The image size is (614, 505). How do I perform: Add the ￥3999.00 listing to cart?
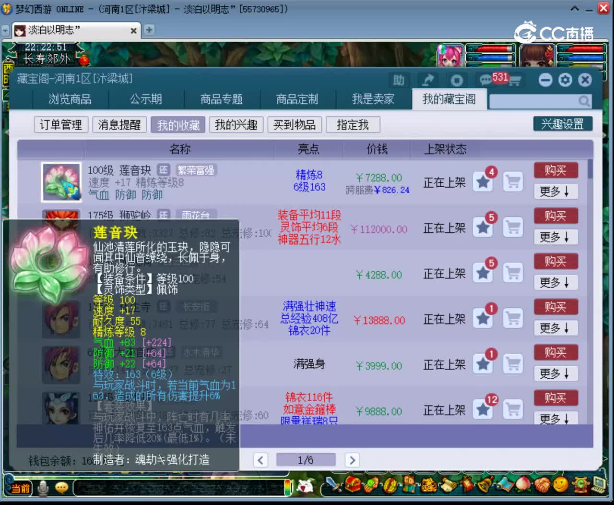[513, 364]
